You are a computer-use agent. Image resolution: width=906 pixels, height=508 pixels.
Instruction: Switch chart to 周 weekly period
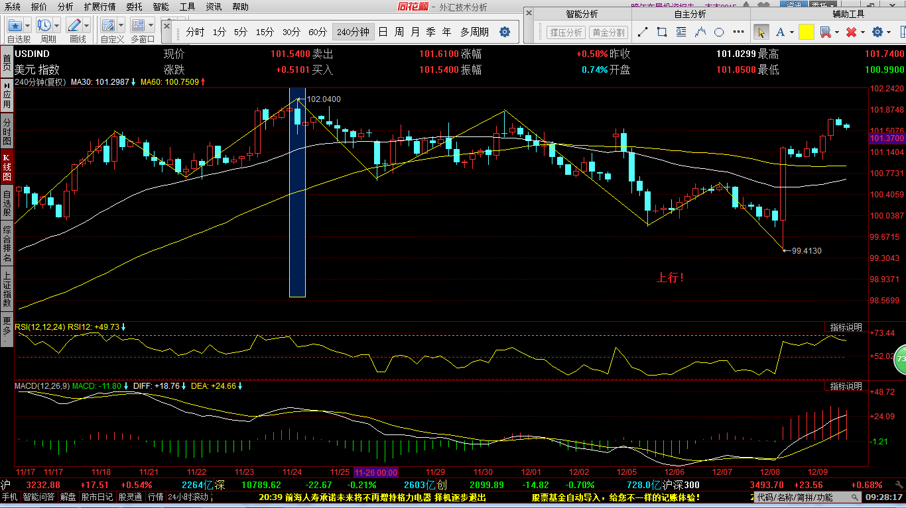tap(399, 32)
